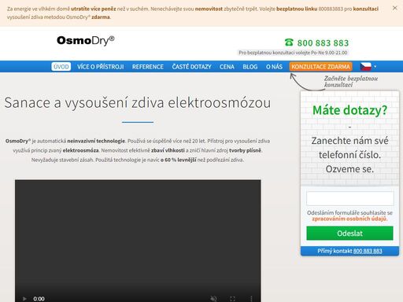The width and height of the screenshot is (403, 302).
Task: Open VÍCE O PŘÍSTROJI menu item
Action: click(101, 67)
